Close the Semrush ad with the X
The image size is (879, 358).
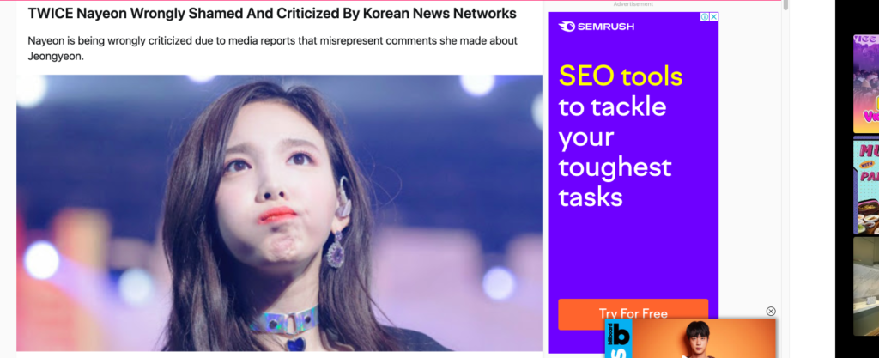click(x=713, y=17)
